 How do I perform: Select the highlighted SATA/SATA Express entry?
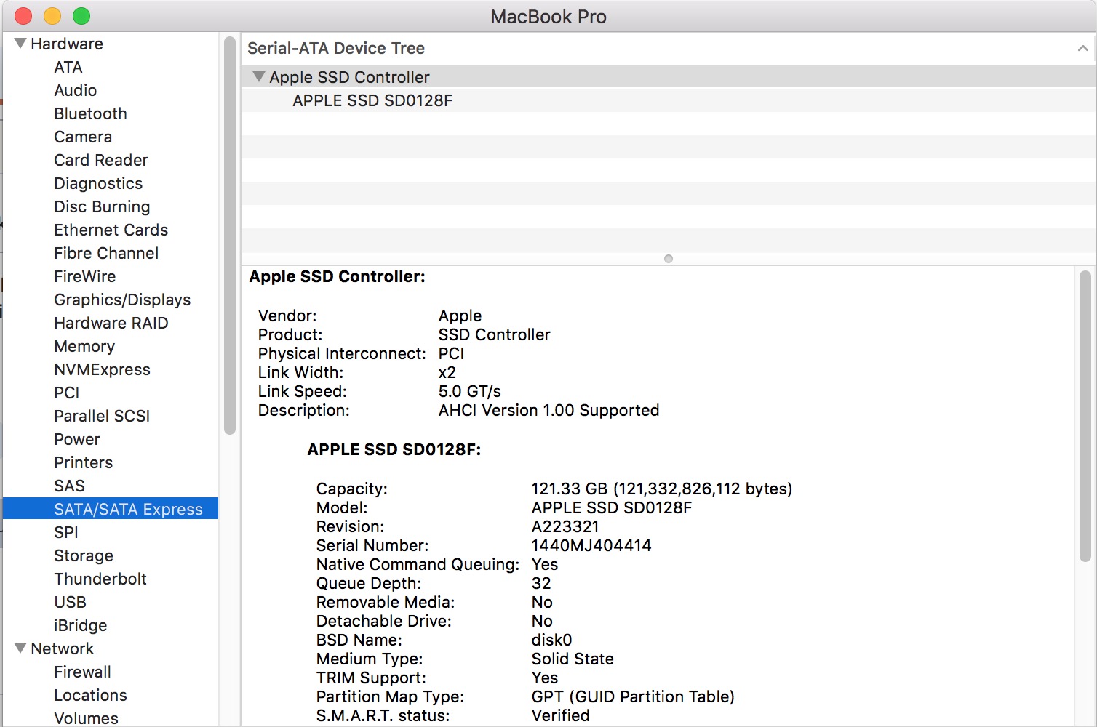111,509
